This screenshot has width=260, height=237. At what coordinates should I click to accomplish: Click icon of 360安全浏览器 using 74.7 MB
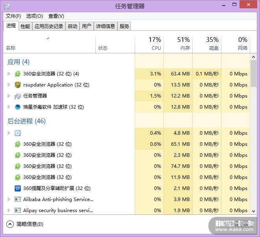[x=18, y=166]
